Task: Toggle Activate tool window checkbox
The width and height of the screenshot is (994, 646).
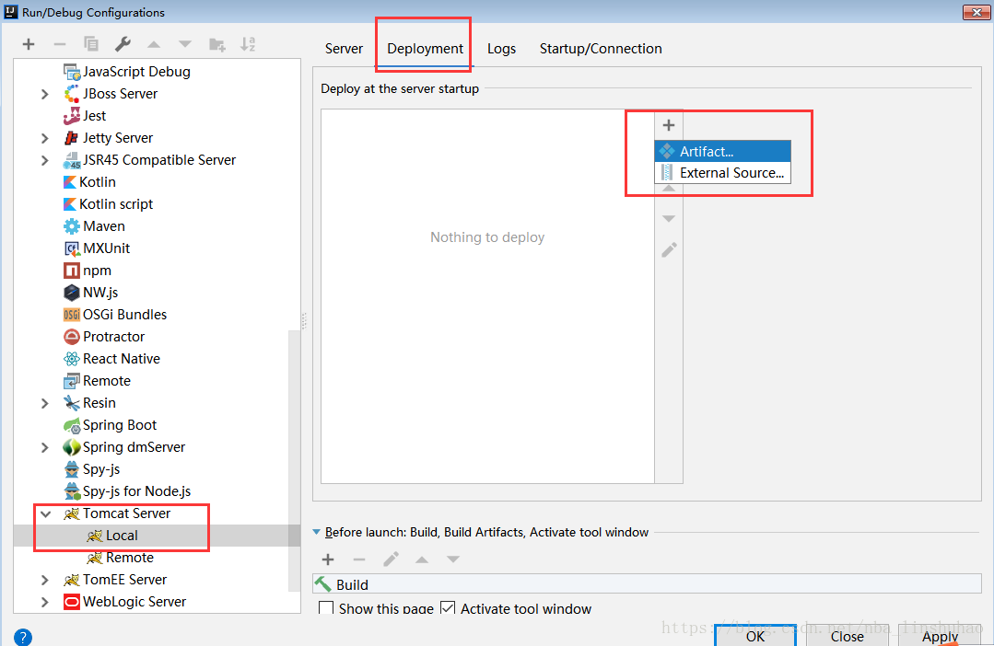Action: tap(449, 608)
